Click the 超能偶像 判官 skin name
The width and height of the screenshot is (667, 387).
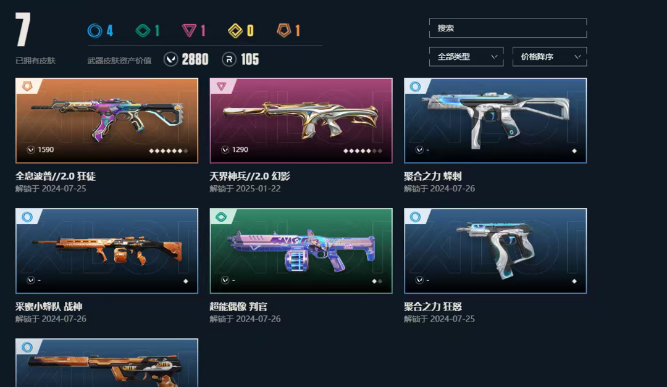point(238,306)
